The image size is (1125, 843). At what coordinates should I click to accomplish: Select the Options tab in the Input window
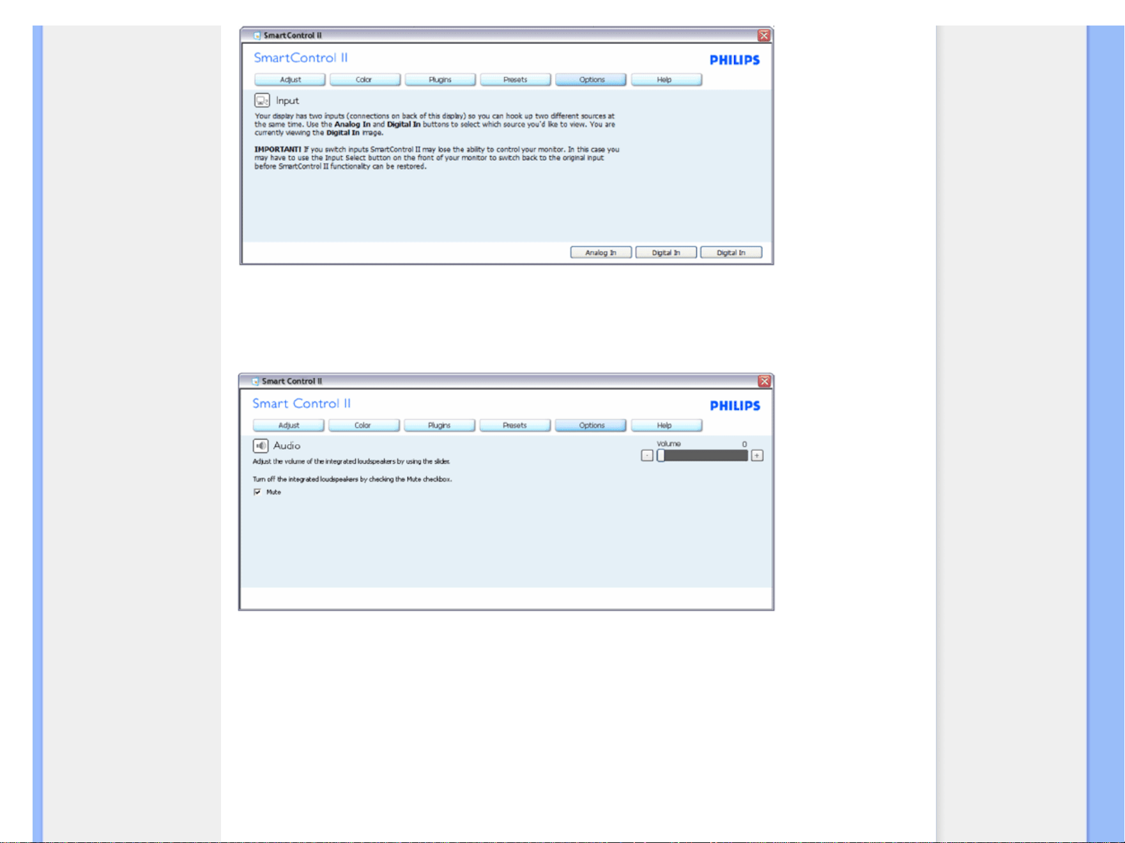(591, 80)
